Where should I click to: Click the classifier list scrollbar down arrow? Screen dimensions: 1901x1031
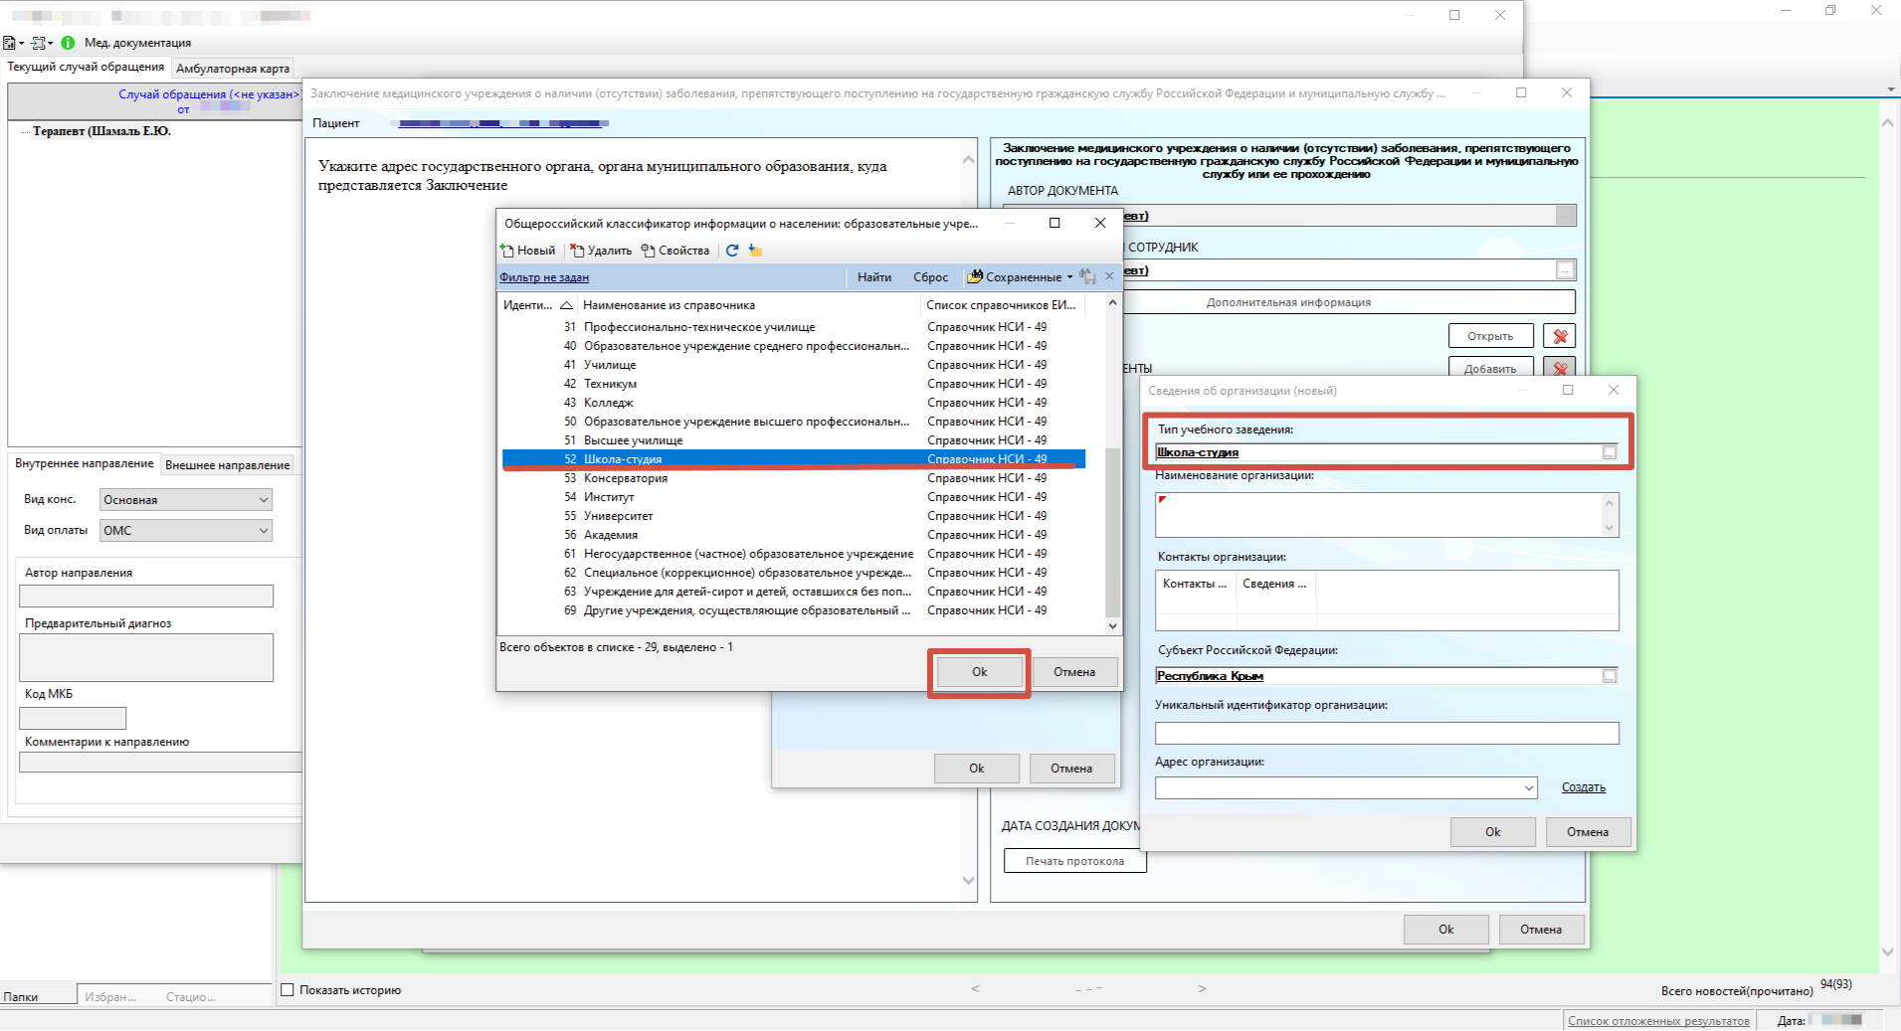click(x=1112, y=626)
